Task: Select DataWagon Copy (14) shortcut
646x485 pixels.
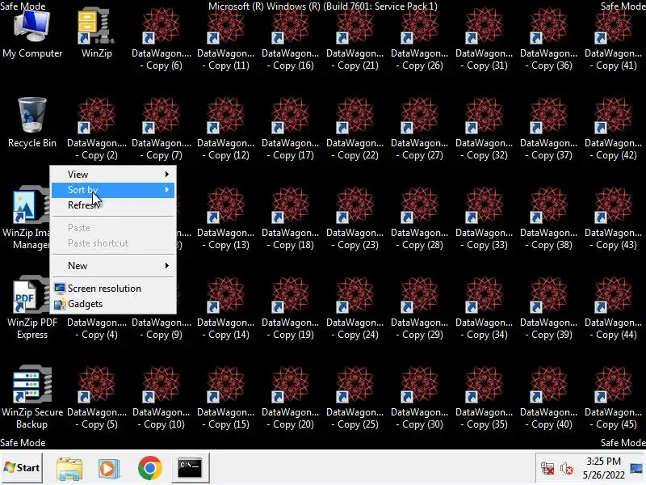Action: (226, 309)
